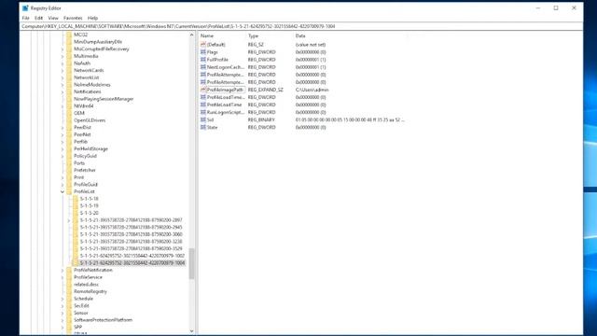Image resolution: width=597 pixels, height=336 pixels.
Task: Open the Edit menu
Action: pos(39,18)
